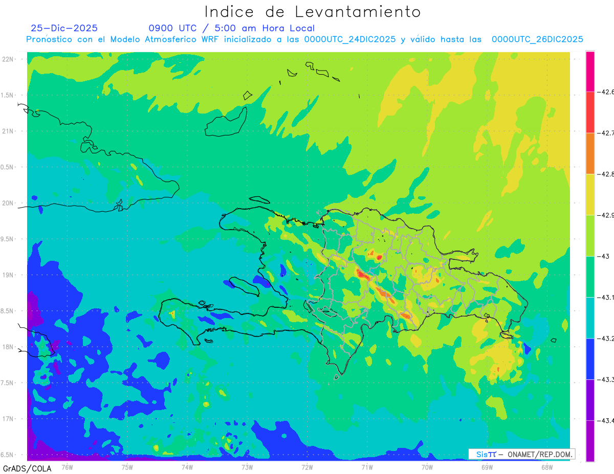Click the '74W' longitude label

(x=187, y=467)
